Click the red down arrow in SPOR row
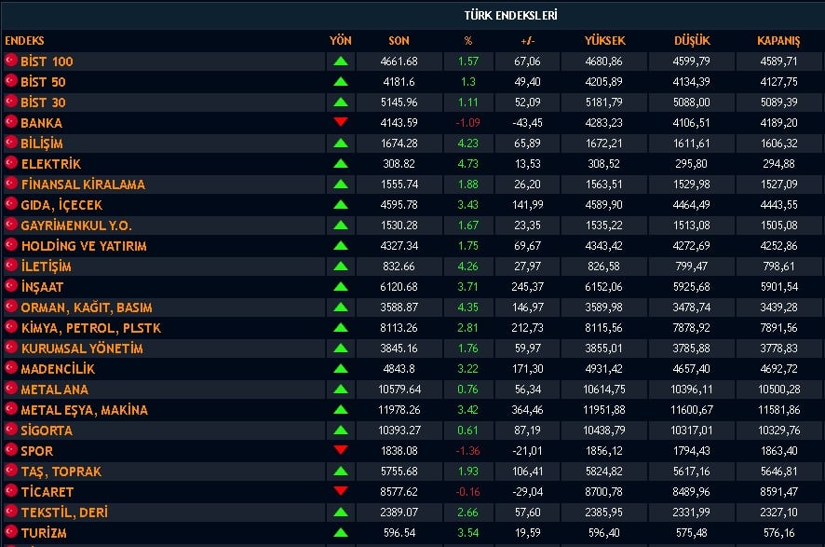 click(x=341, y=450)
